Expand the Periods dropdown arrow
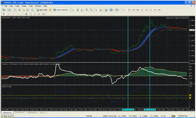The image size is (196, 118). (x=113, y=10)
